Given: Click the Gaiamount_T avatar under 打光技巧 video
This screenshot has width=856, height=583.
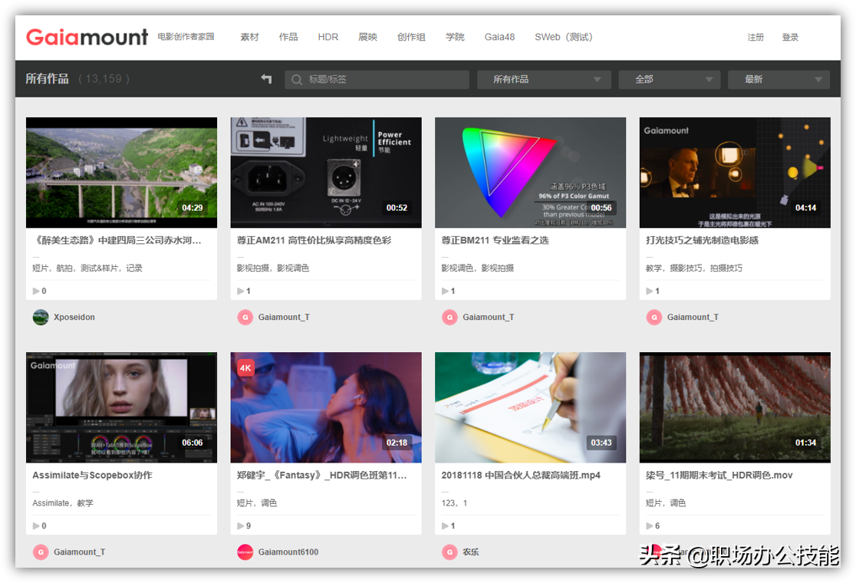Looking at the screenshot, I should point(654,317).
